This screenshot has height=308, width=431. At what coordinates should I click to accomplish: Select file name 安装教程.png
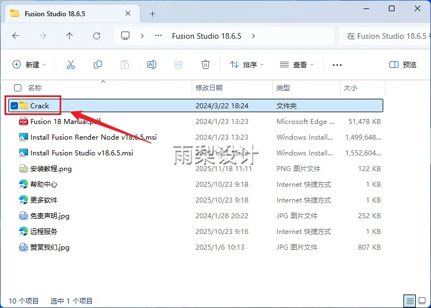click(51, 168)
